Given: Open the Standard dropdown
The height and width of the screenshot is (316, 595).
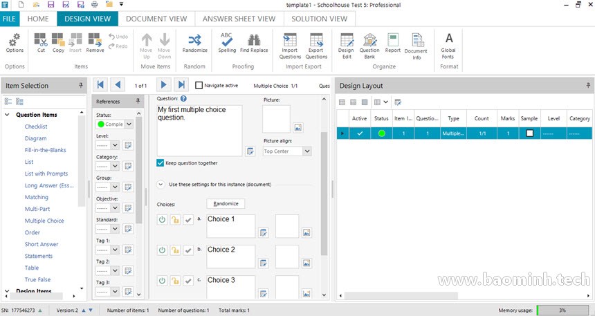Looking at the screenshot, I should click(x=115, y=229).
